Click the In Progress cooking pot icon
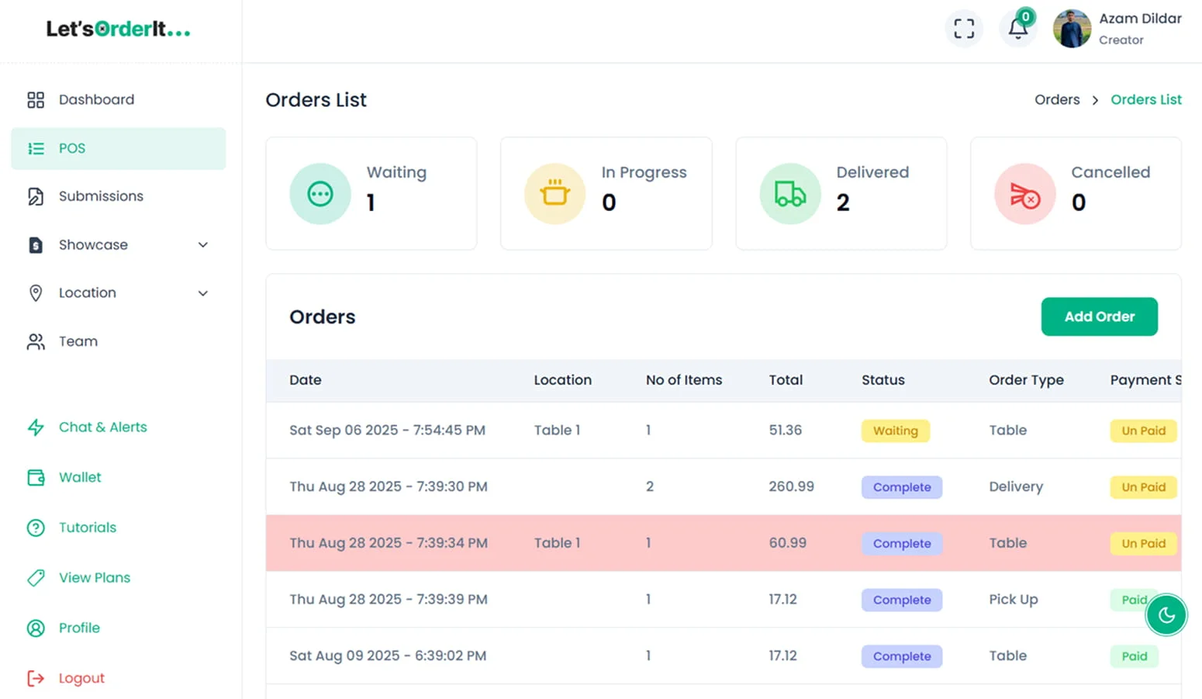This screenshot has height=699, width=1202. (x=554, y=194)
